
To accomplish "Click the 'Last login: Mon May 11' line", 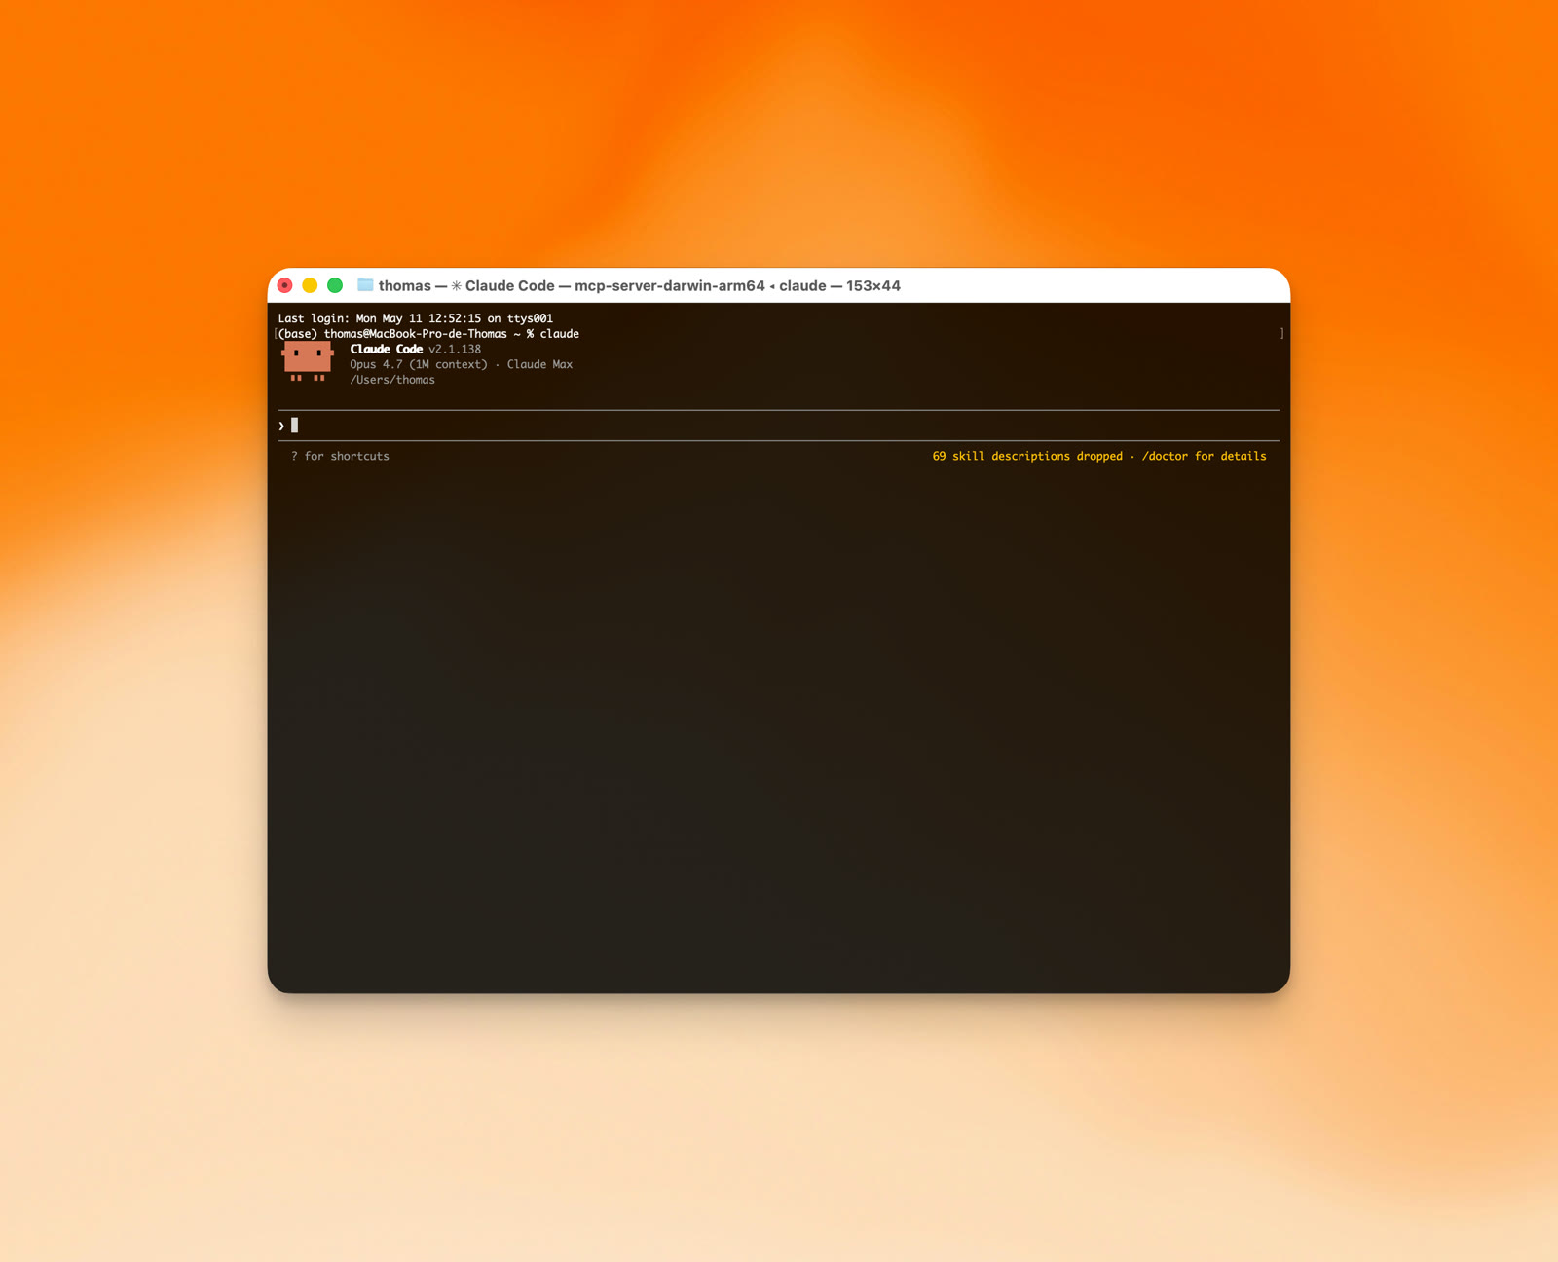I will pyautogui.click(x=416, y=318).
